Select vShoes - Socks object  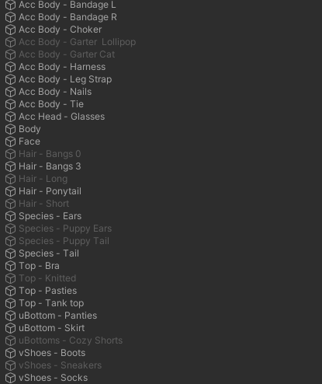click(54, 378)
